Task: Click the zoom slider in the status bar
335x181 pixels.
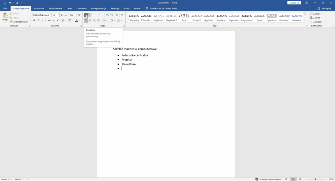Action: point(316,179)
